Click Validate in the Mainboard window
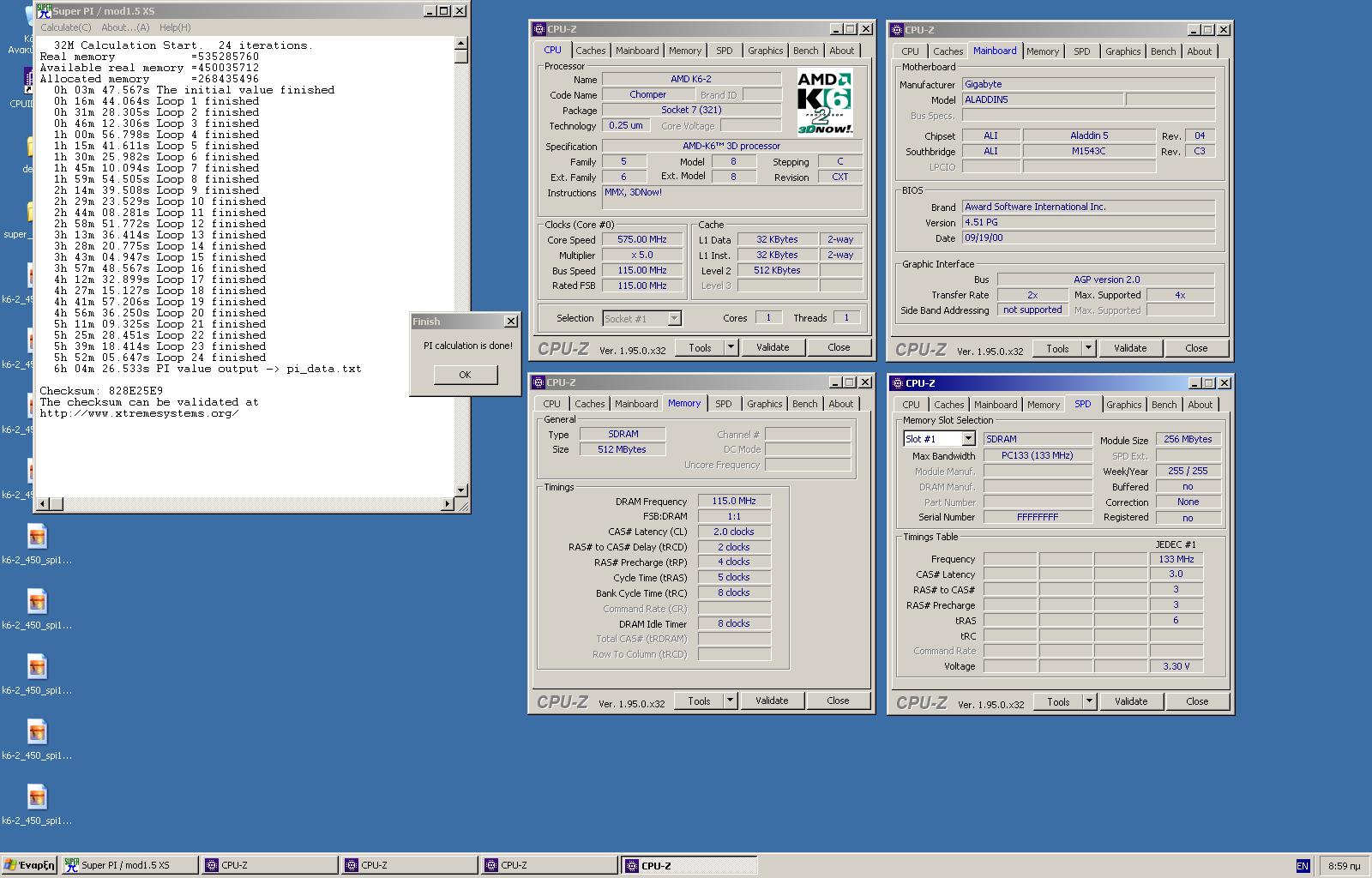This screenshot has width=1372, height=878. (1130, 348)
